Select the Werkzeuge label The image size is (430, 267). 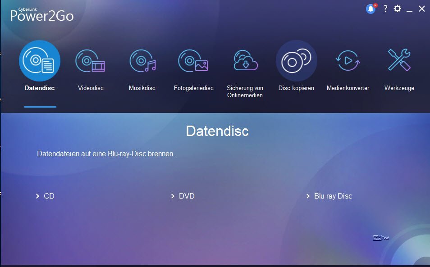pos(399,88)
